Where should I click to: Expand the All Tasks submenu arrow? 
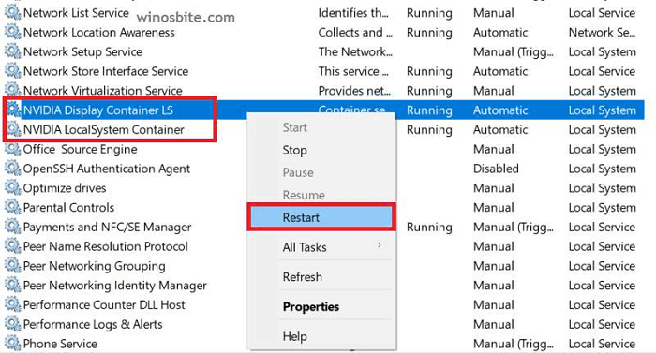(379, 246)
